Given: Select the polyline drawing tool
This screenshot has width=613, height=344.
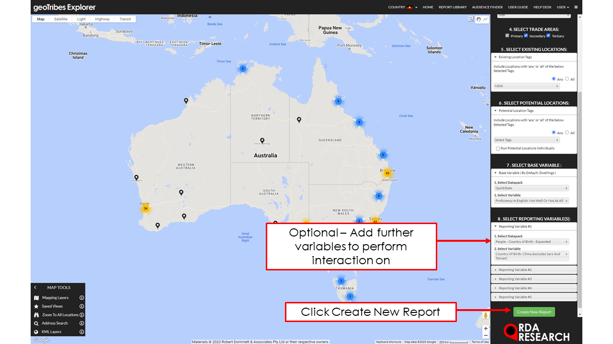Looking at the screenshot, I should (485, 19).
